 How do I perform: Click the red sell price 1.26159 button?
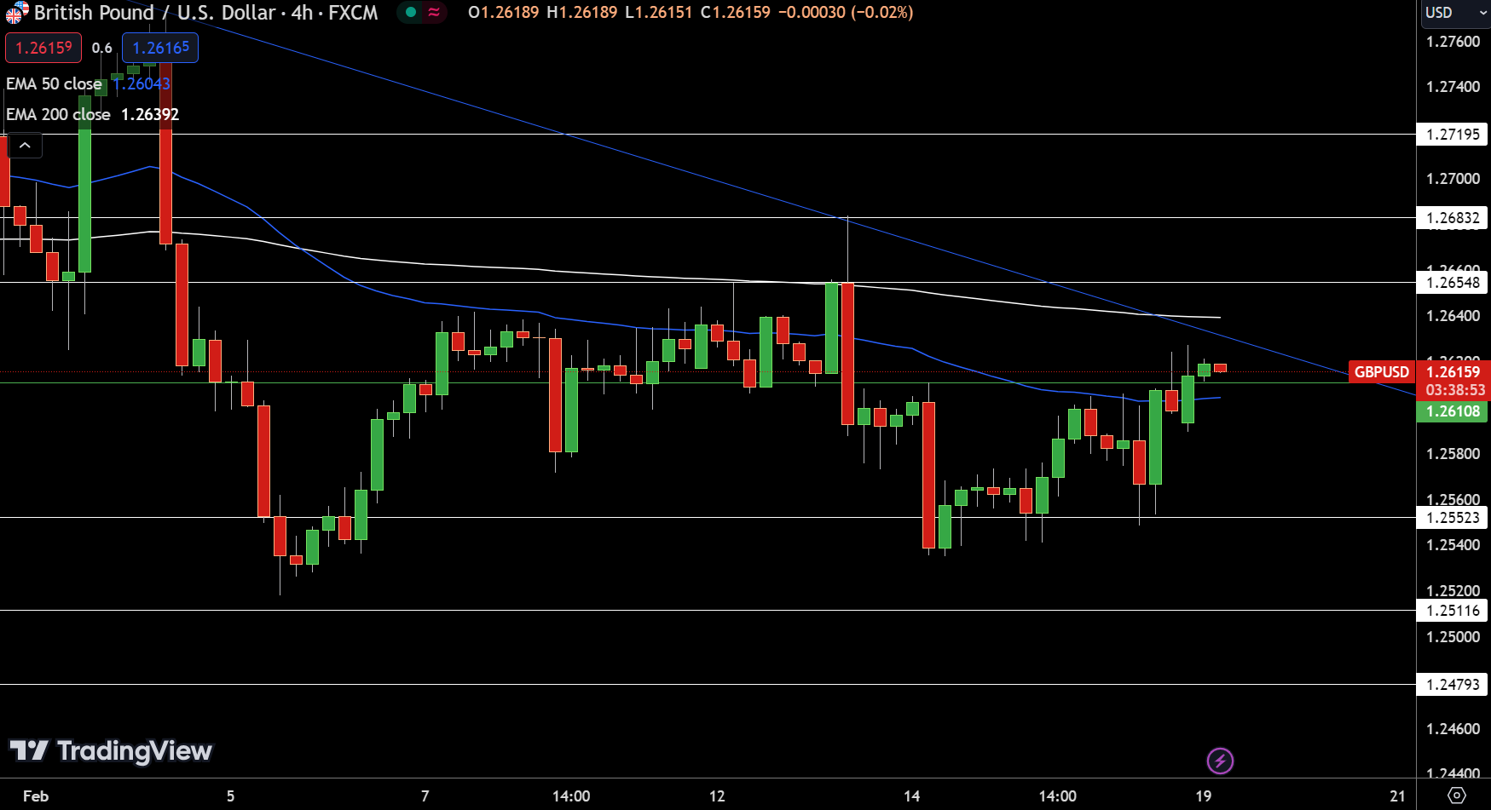point(43,48)
